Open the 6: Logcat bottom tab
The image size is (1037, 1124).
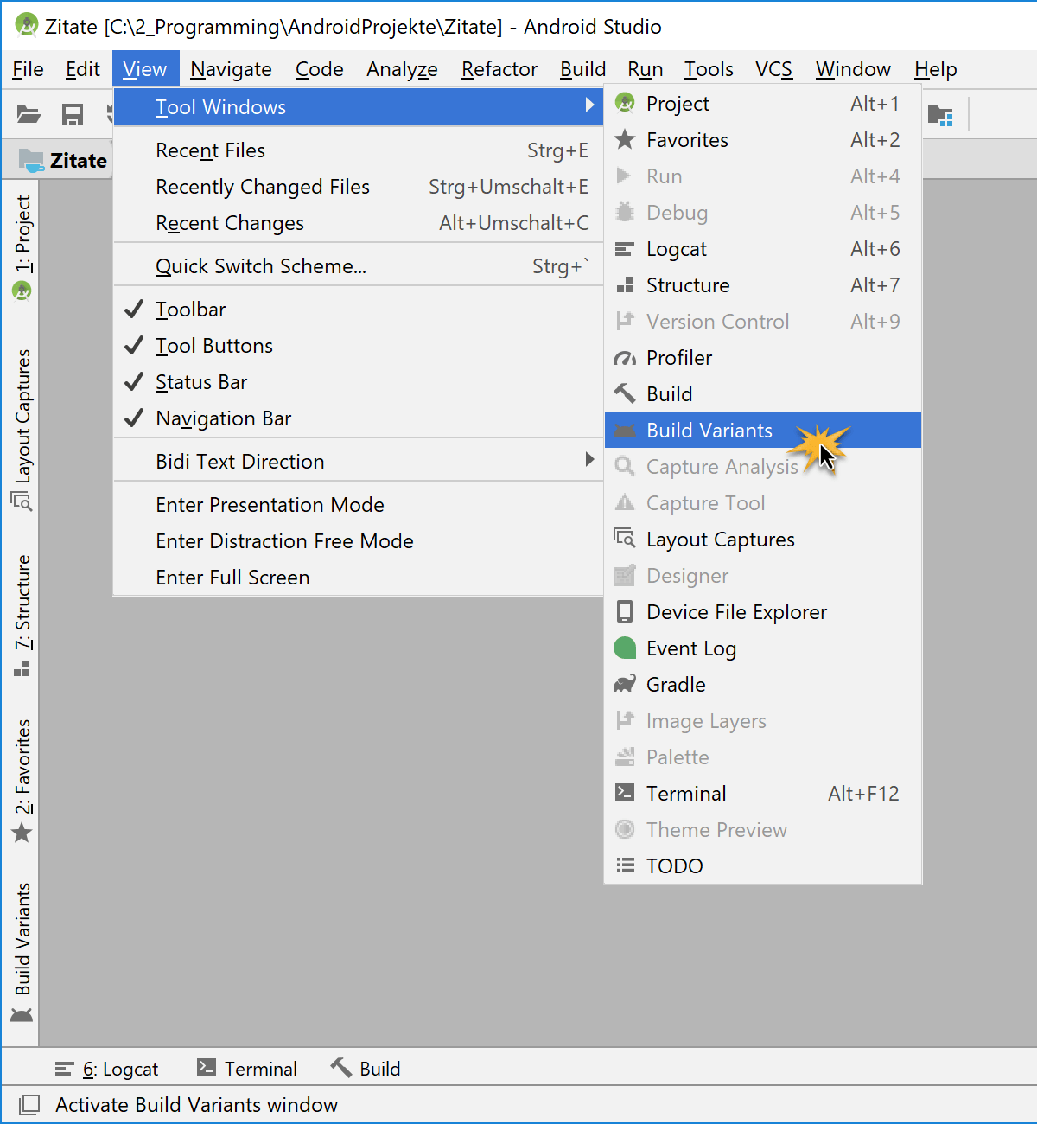[107, 1069]
